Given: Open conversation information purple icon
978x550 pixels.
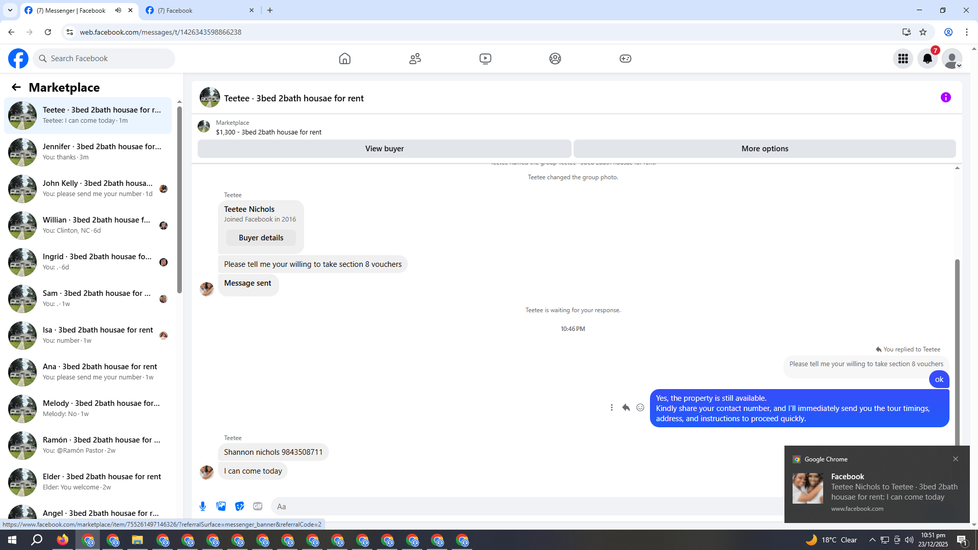Looking at the screenshot, I should coord(945,97).
